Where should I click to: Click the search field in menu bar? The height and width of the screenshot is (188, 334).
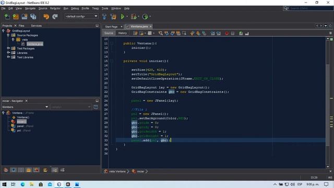coord(311,8)
